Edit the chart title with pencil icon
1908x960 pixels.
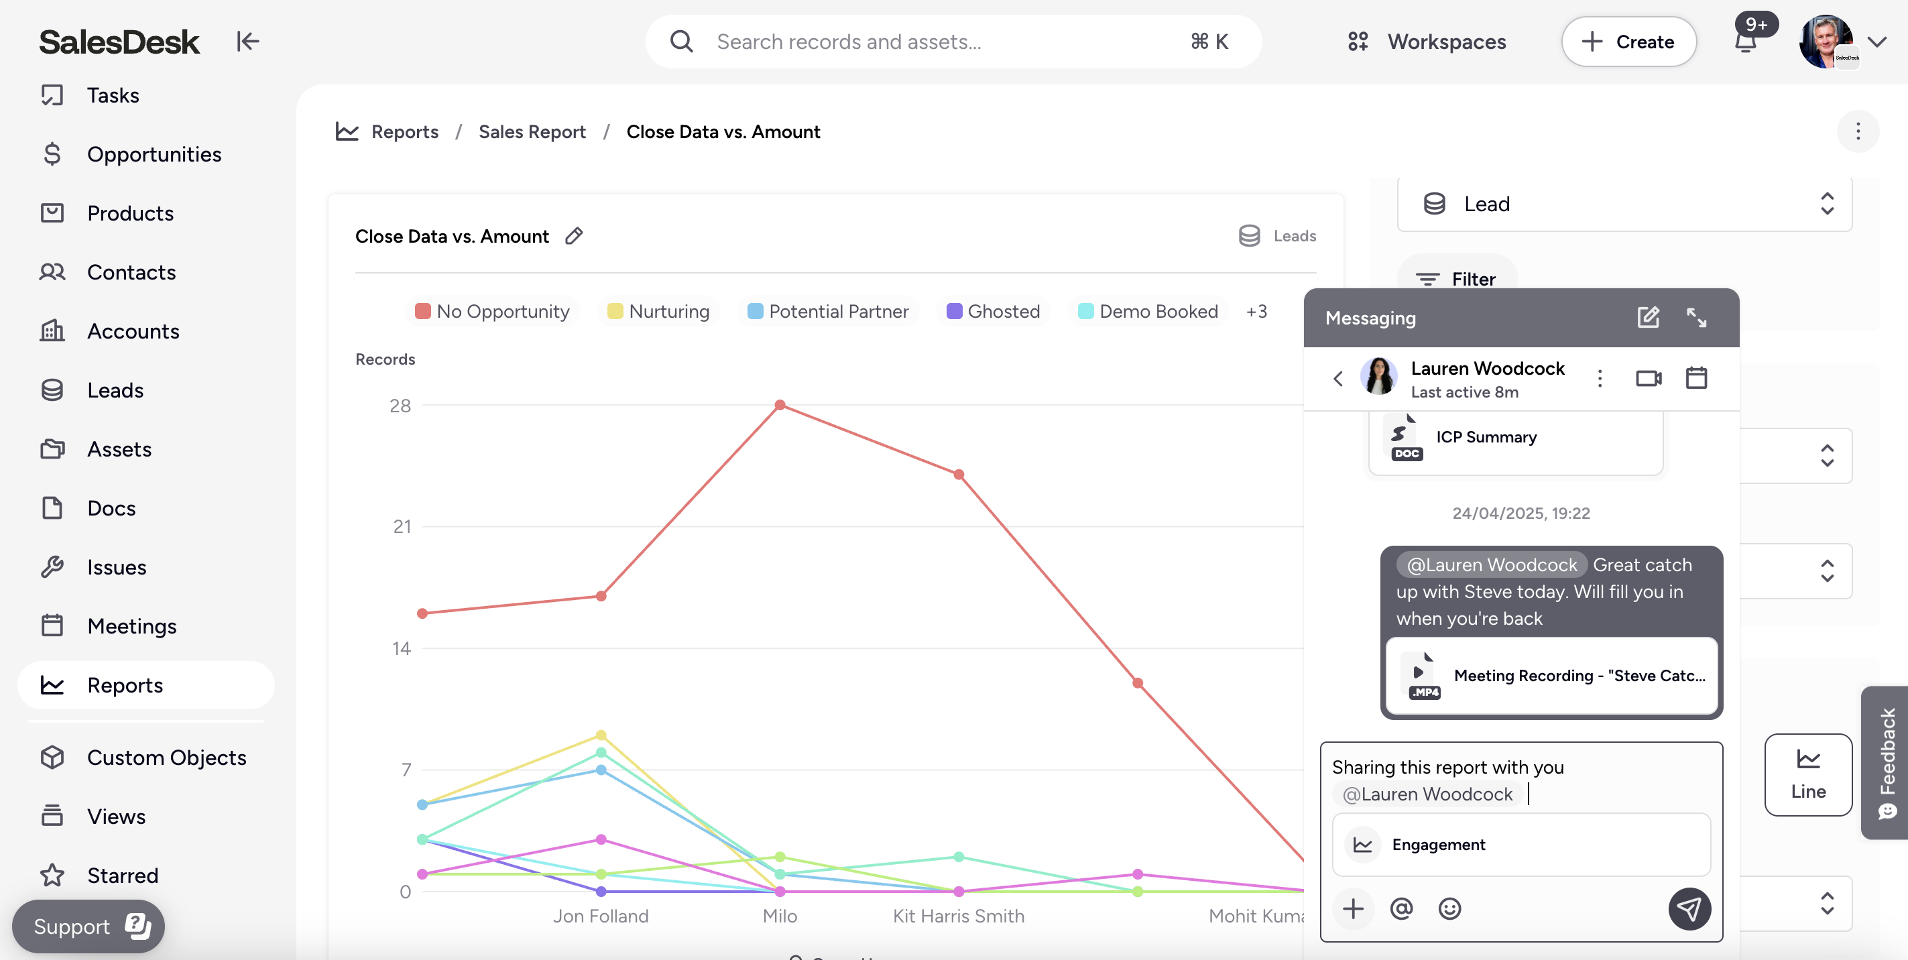574,236
